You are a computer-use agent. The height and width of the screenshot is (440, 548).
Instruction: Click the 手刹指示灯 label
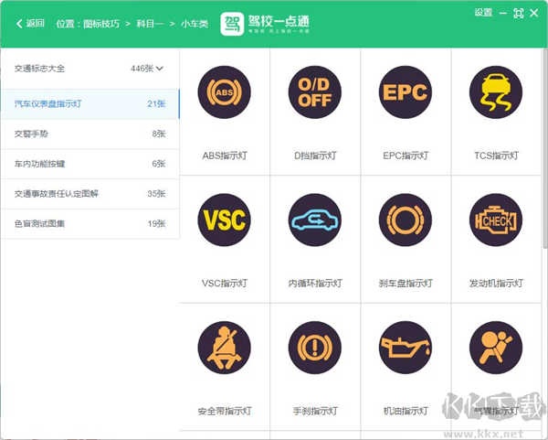click(x=315, y=411)
